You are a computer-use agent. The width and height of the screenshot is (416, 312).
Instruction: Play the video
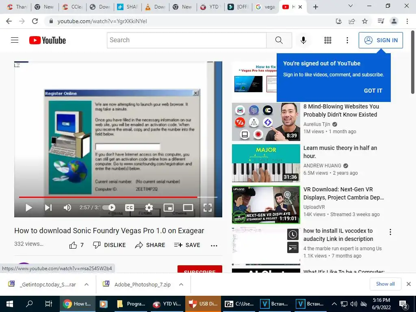pyautogui.click(x=29, y=208)
